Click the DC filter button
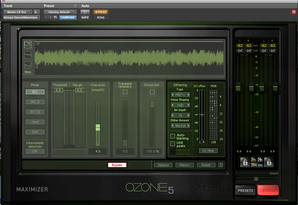This screenshot has height=205, width=298. coord(208,151)
